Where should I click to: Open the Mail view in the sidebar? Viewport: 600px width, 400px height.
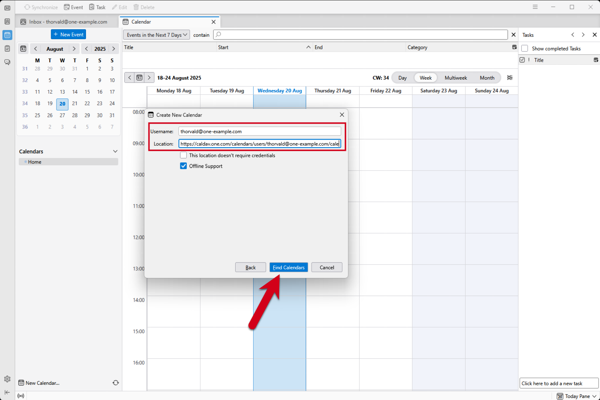[x=7, y=7]
